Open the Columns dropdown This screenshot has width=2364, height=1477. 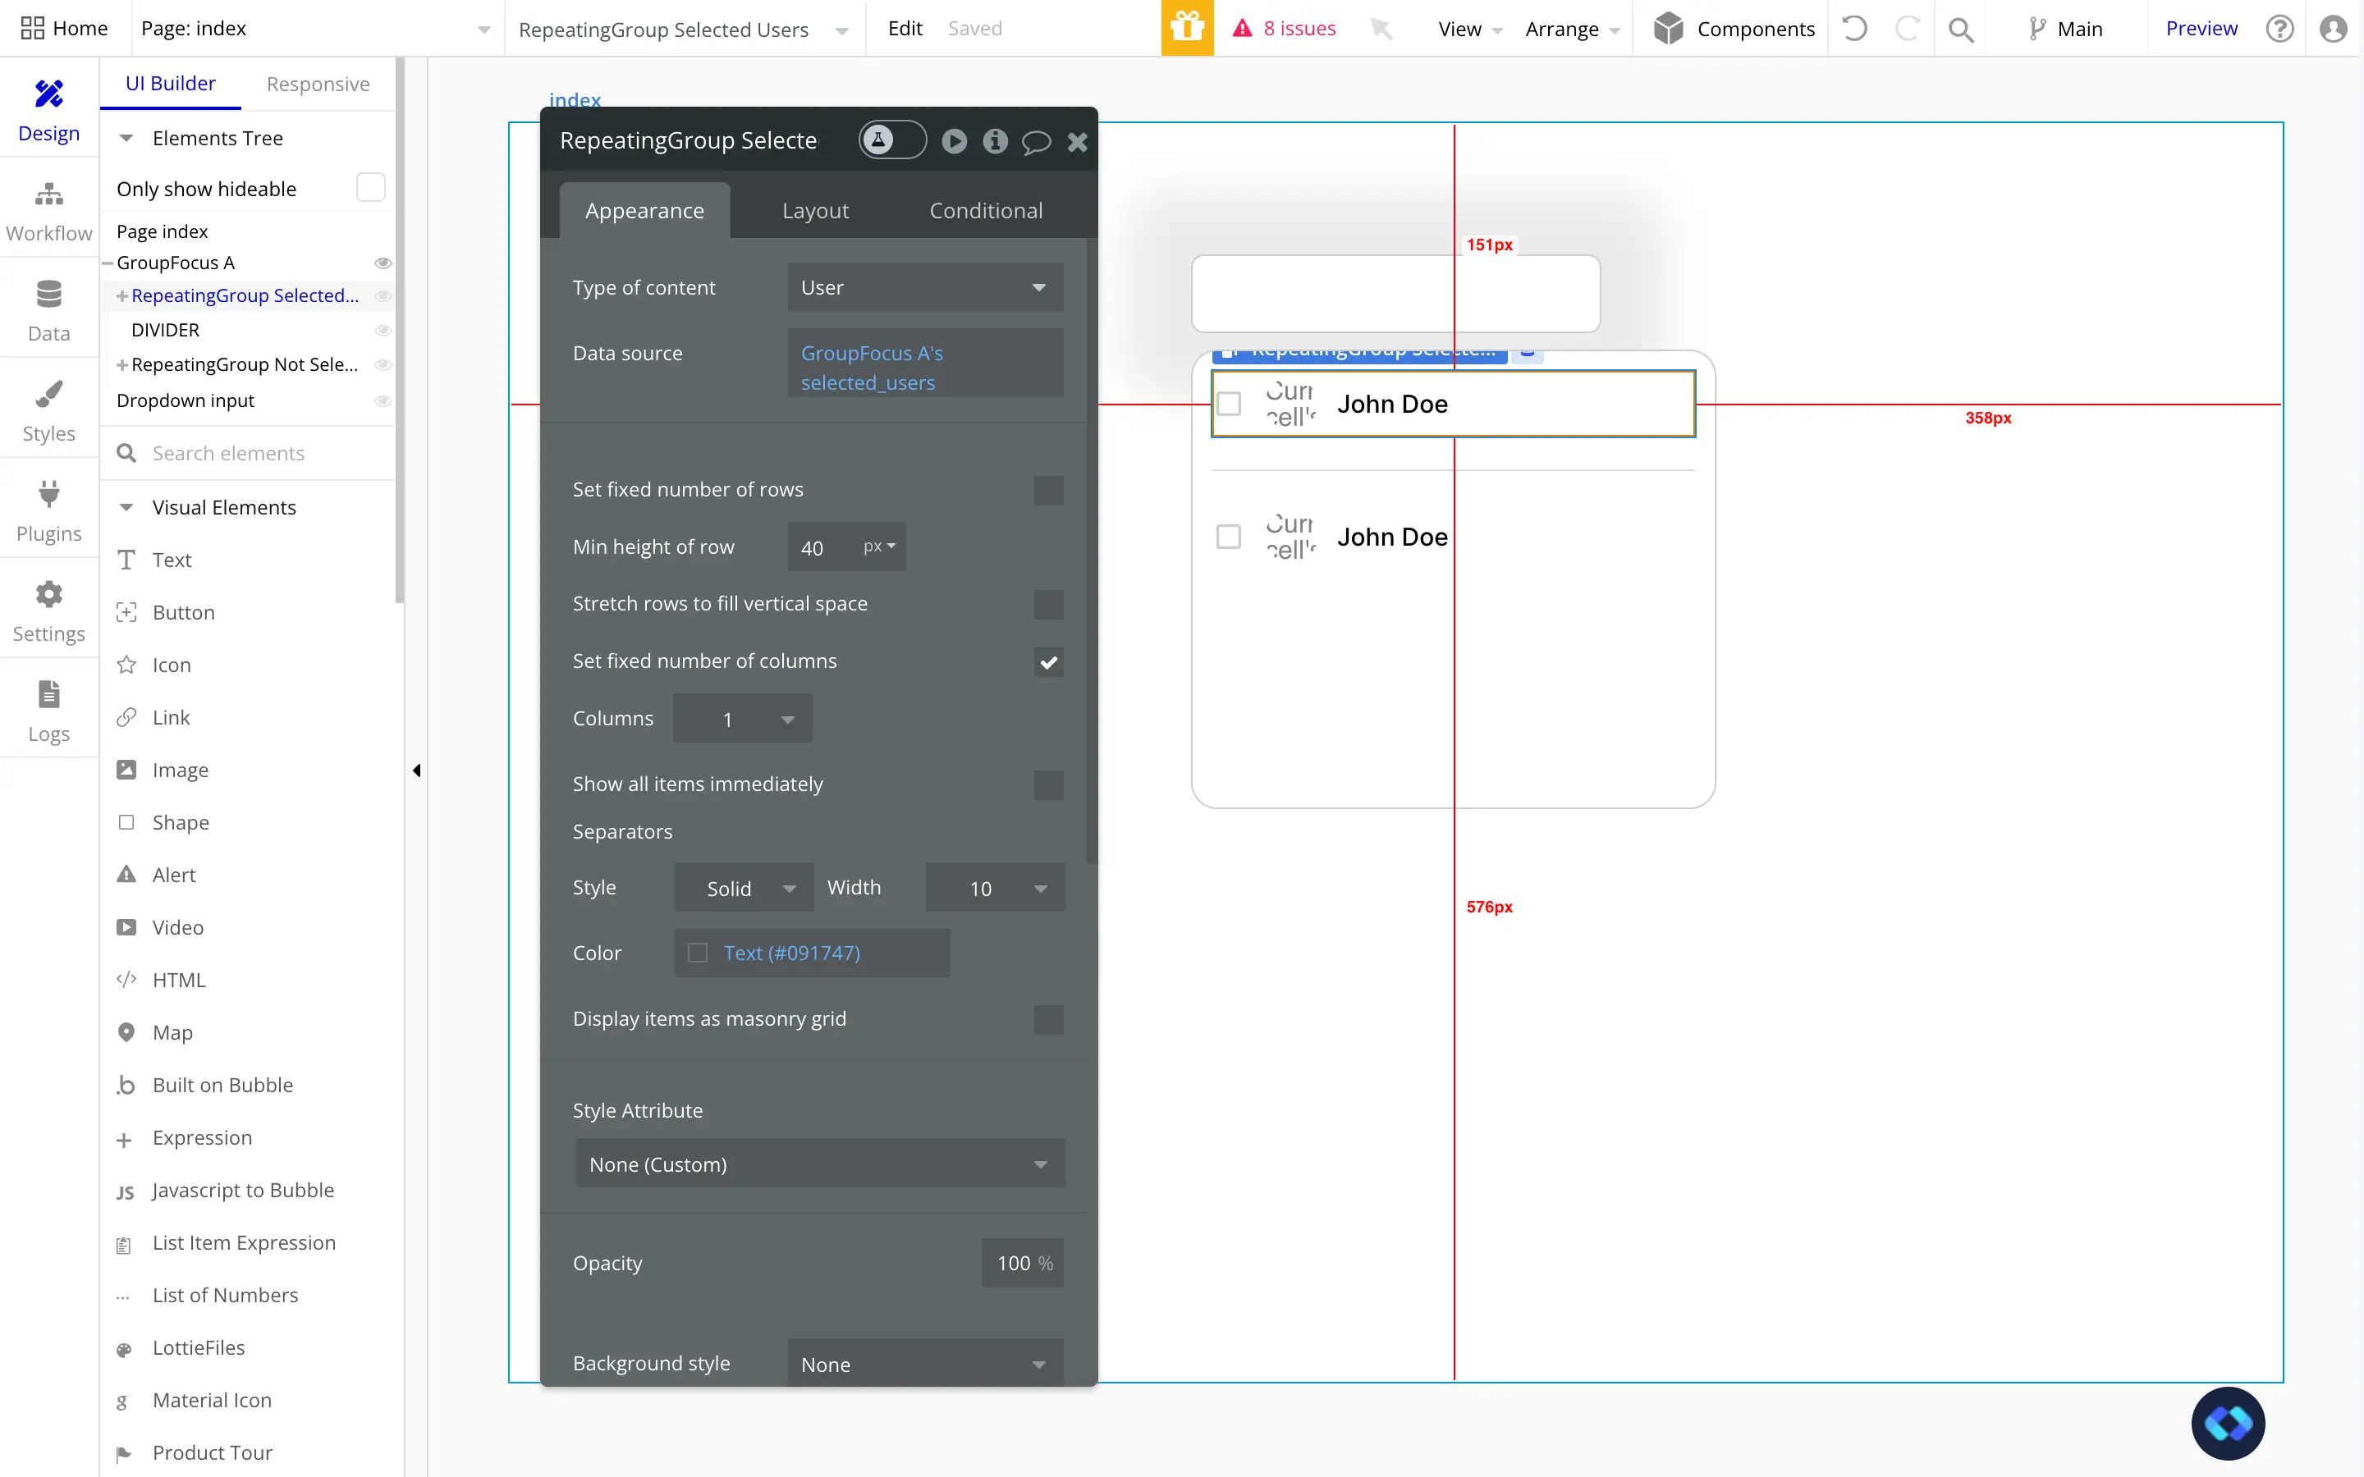click(x=741, y=718)
